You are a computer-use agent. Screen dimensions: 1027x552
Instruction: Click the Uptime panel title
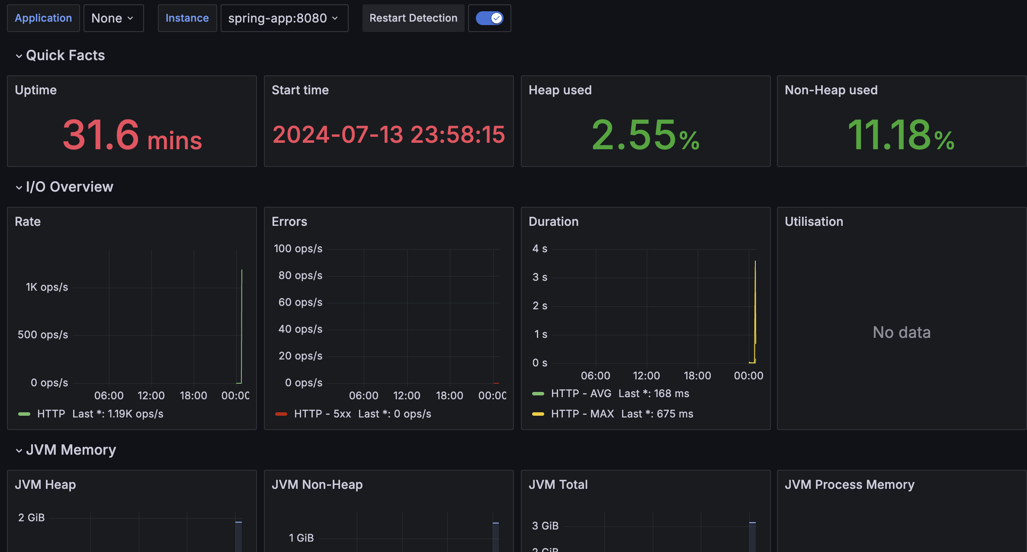point(36,90)
